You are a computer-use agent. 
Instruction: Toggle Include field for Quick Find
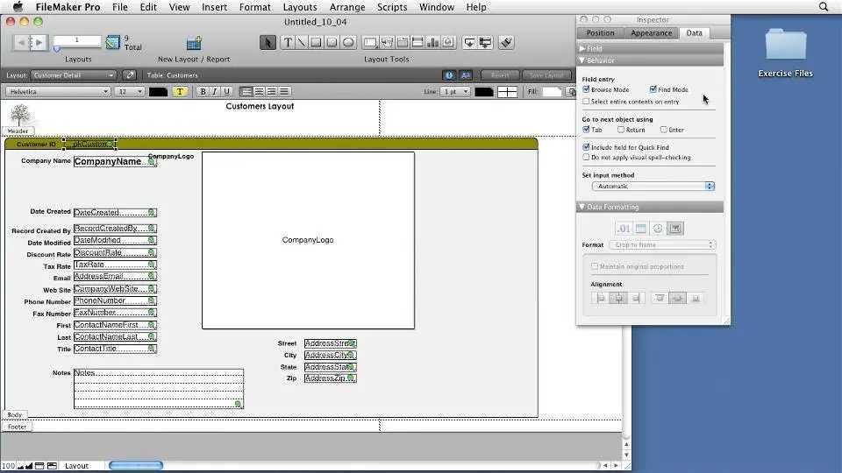coord(586,147)
